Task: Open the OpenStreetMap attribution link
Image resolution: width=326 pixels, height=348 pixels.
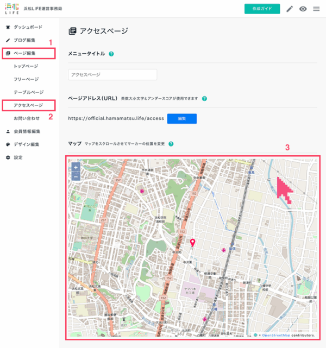Action: point(276,335)
